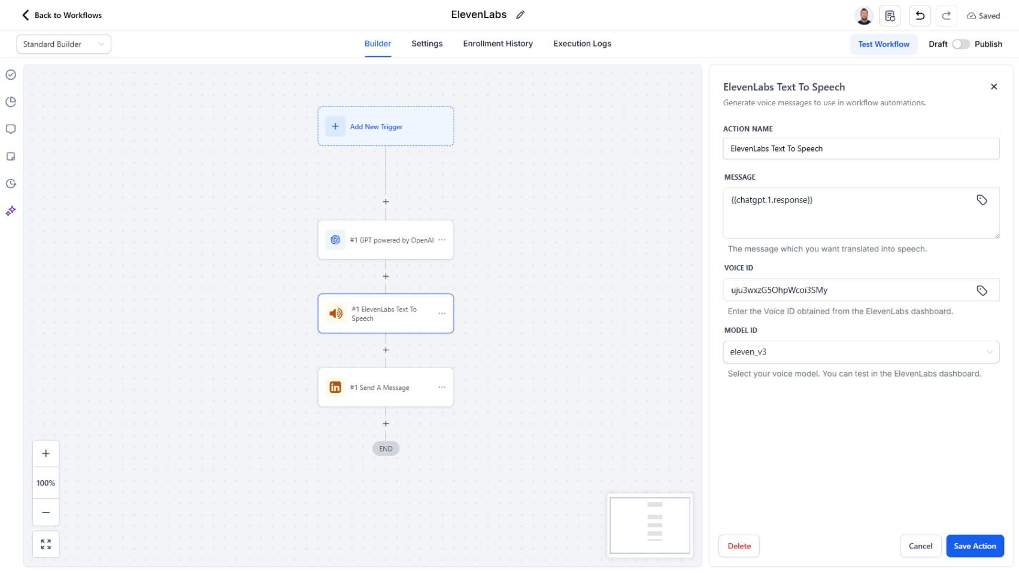
Task: Open the tag icon beside the MESSAGE field
Action: pyautogui.click(x=982, y=199)
